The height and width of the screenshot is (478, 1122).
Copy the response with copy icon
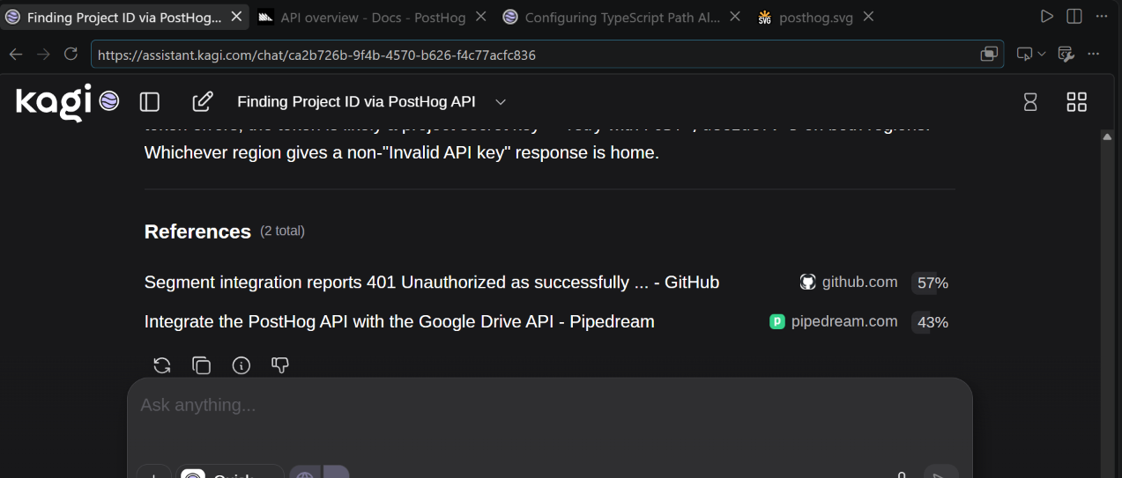[x=202, y=365]
